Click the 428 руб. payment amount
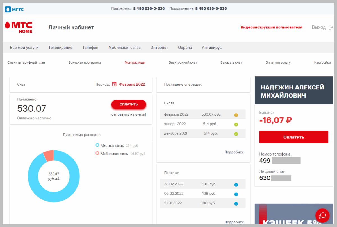This screenshot has height=227, width=337. (x=209, y=194)
